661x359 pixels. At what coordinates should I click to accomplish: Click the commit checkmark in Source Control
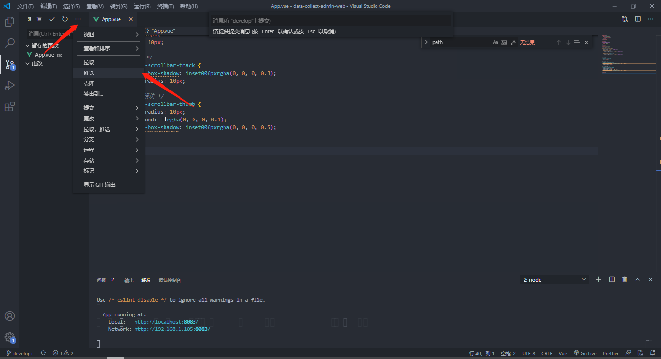point(52,19)
